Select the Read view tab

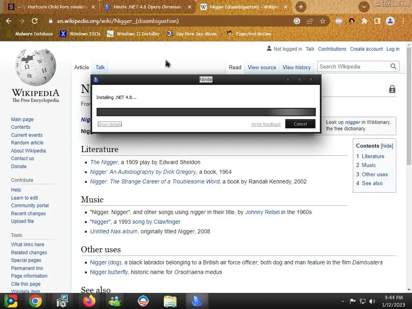pyautogui.click(x=235, y=67)
